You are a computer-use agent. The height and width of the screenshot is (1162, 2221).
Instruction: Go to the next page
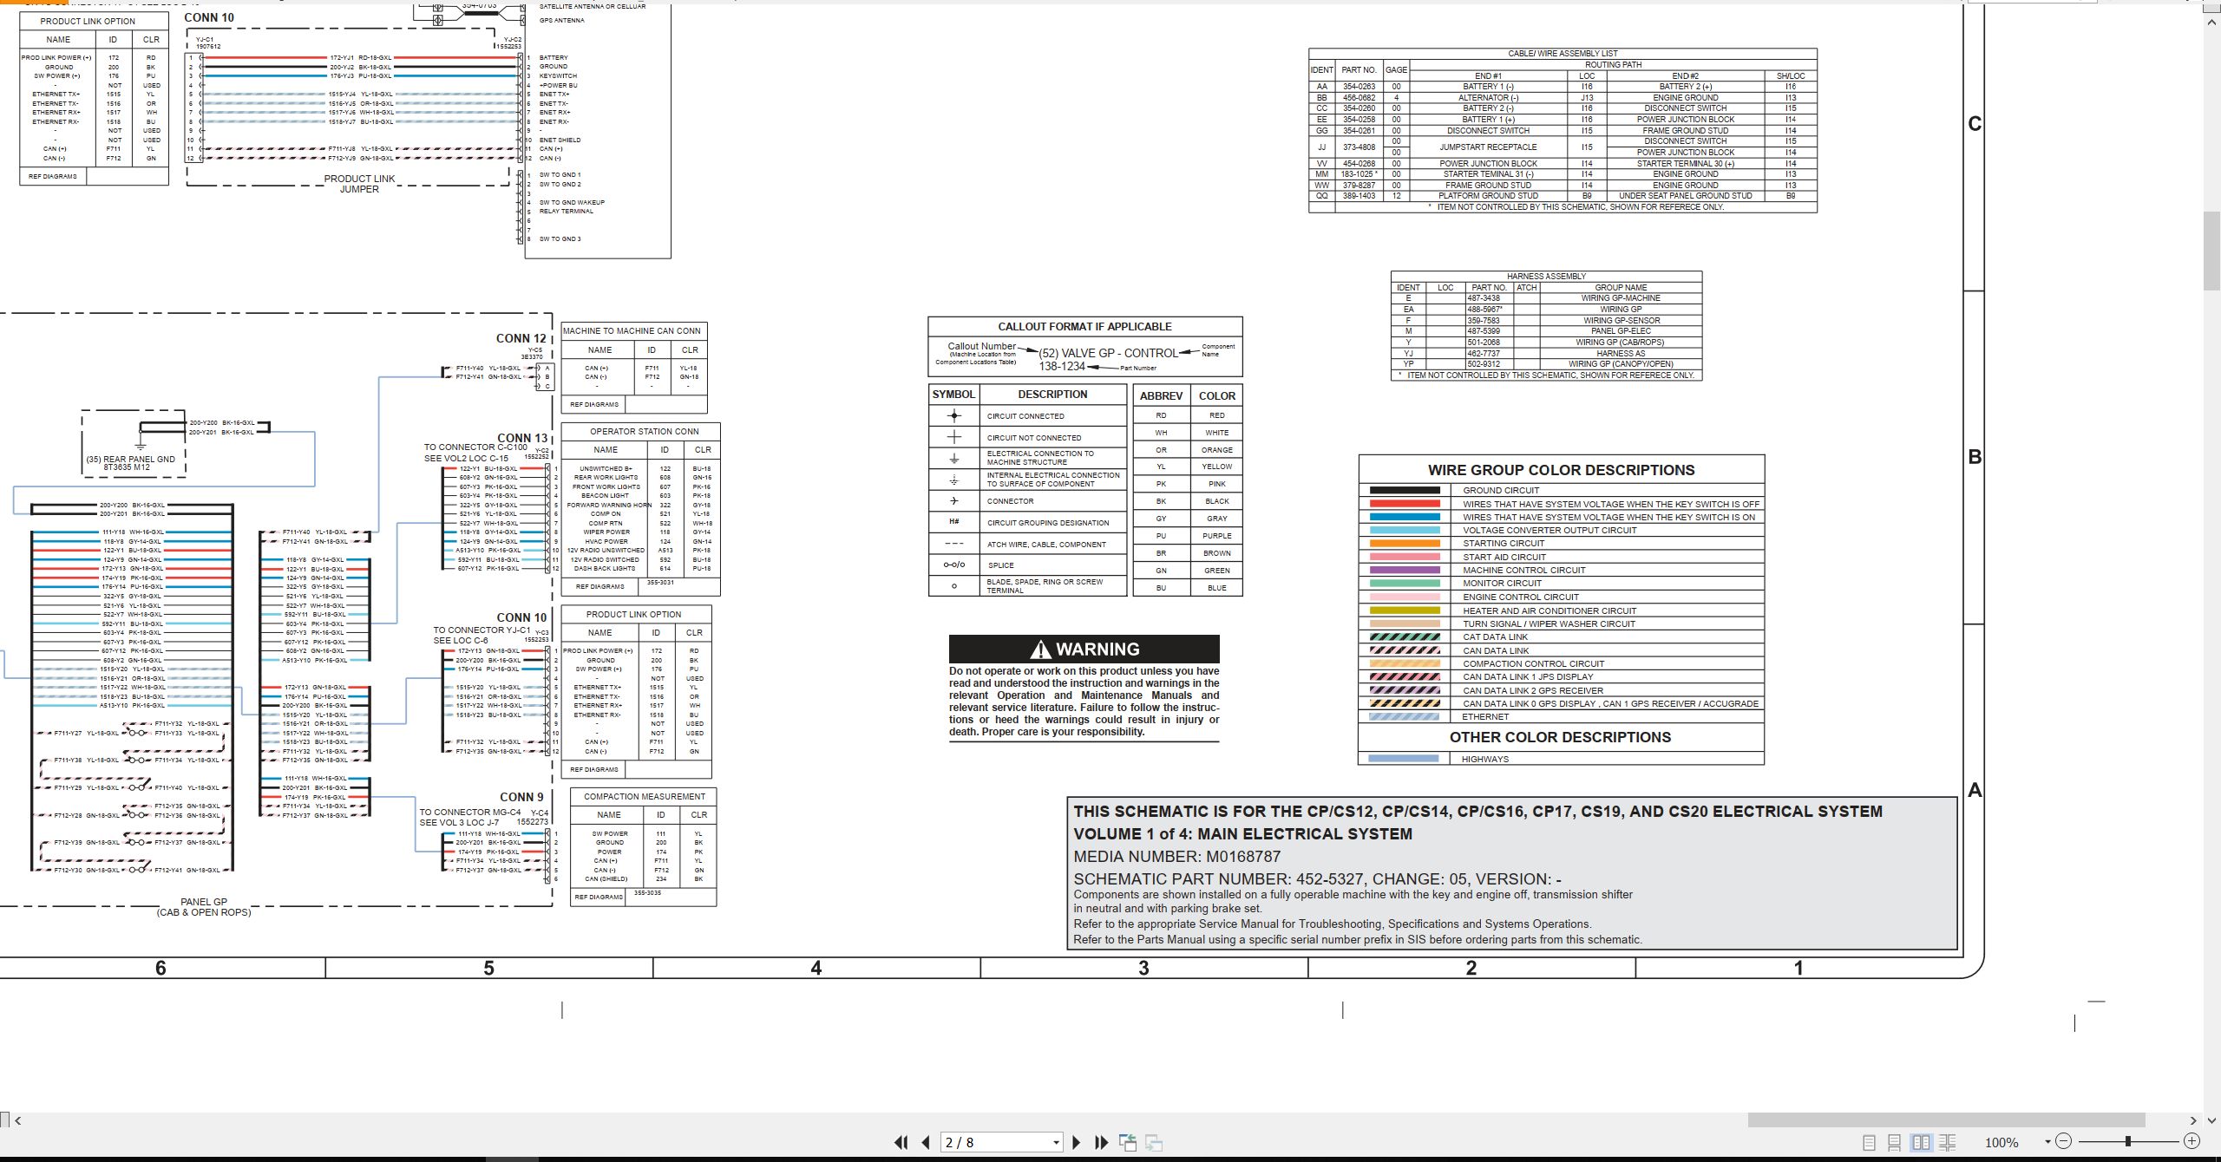pos(1077,1143)
